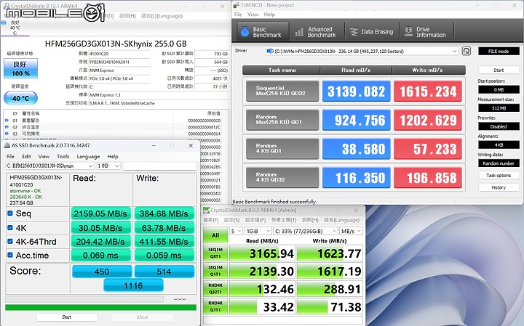
Task: Click the AS SSD Abort button
Action: pyautogui.click(x=143, y=317)
